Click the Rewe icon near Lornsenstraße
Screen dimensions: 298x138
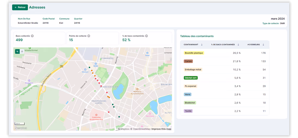point(147,53)
